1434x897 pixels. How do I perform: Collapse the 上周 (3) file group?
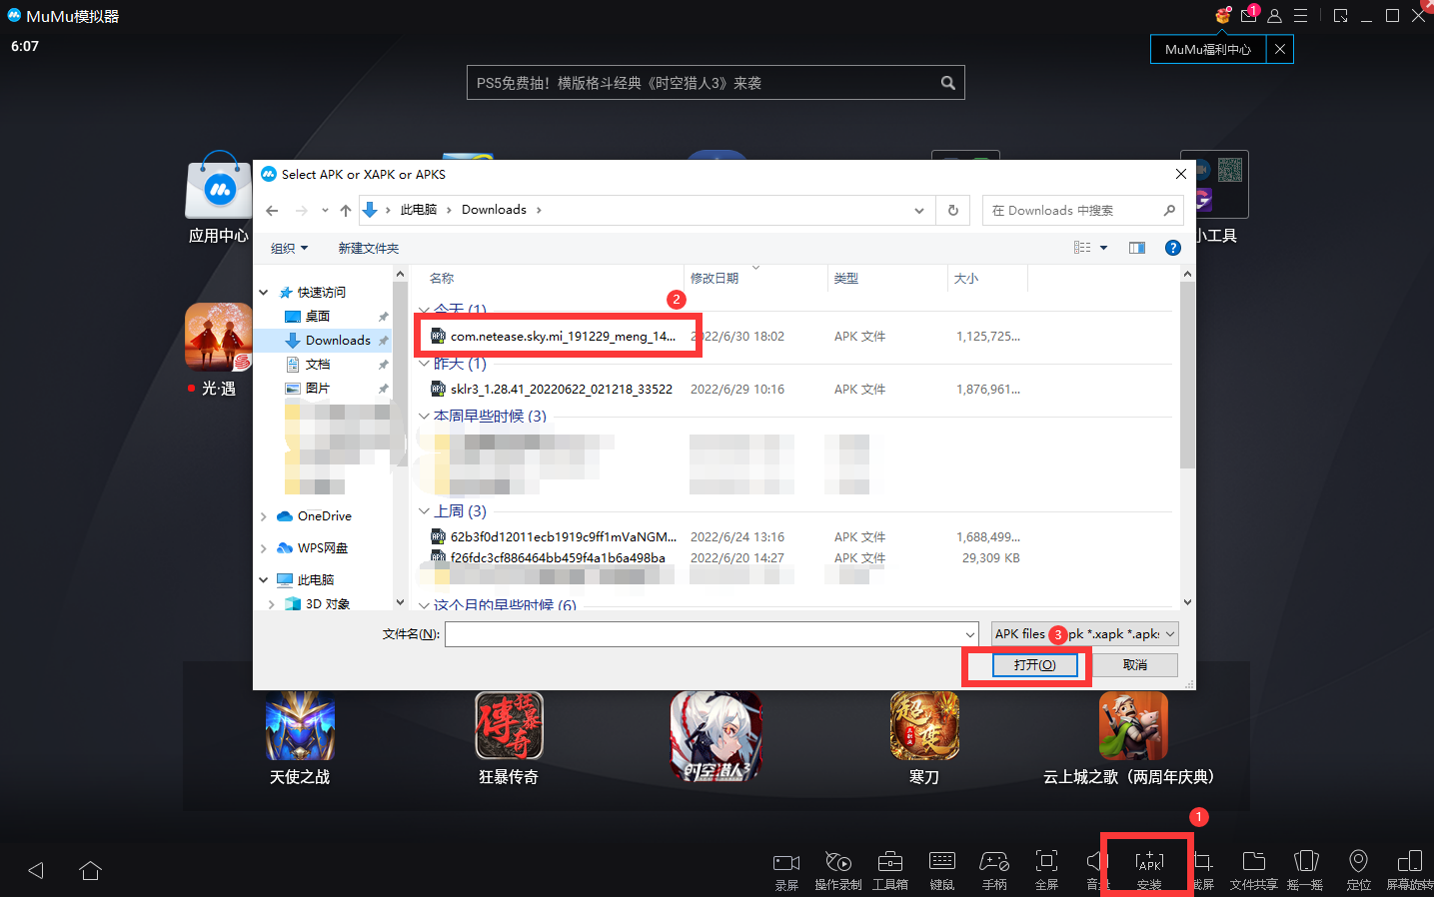click(x=424, y=511)
